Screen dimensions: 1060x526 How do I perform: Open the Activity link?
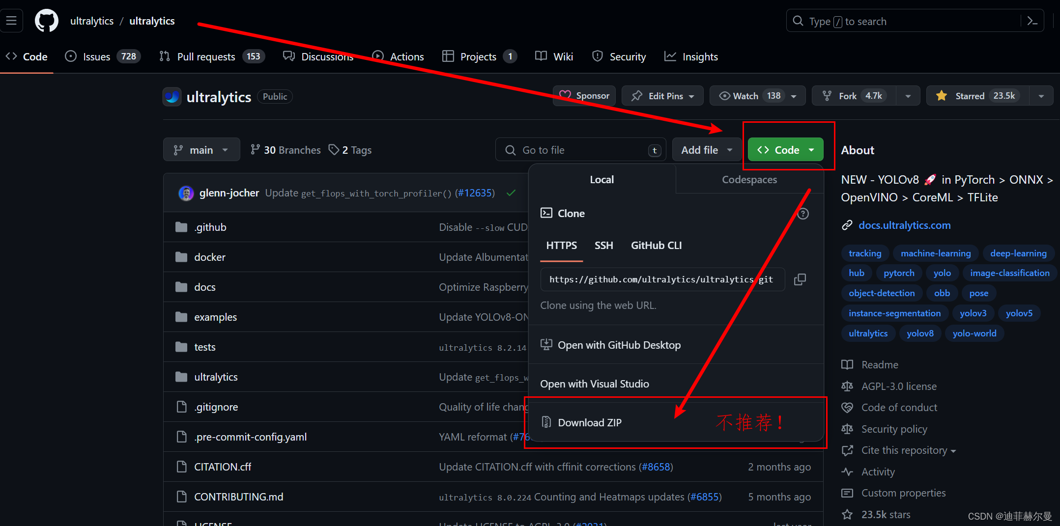[878, 471]
